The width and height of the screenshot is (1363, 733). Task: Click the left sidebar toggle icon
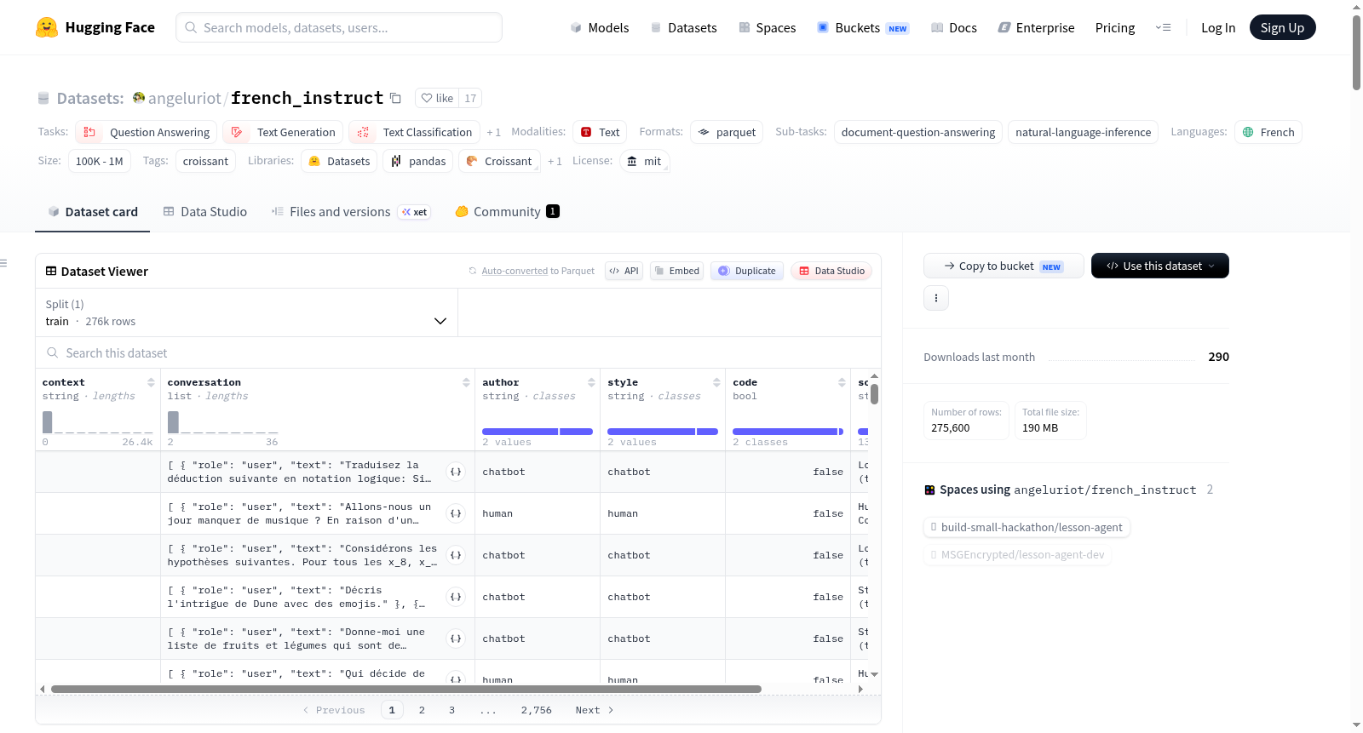[x=4, y=263]
